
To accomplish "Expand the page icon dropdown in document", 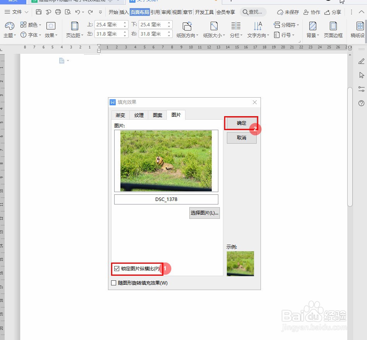I will (x=68, y=61).
